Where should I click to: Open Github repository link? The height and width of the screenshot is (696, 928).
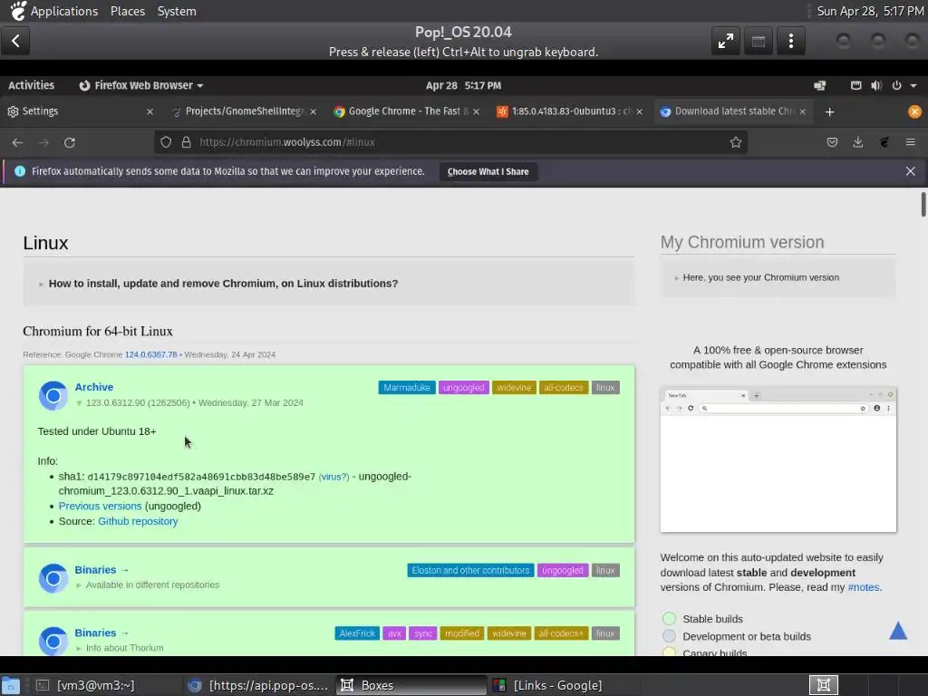coord(138,521)
